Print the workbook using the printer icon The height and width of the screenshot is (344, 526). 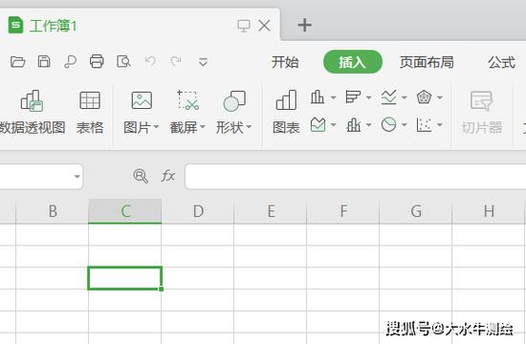97,61
